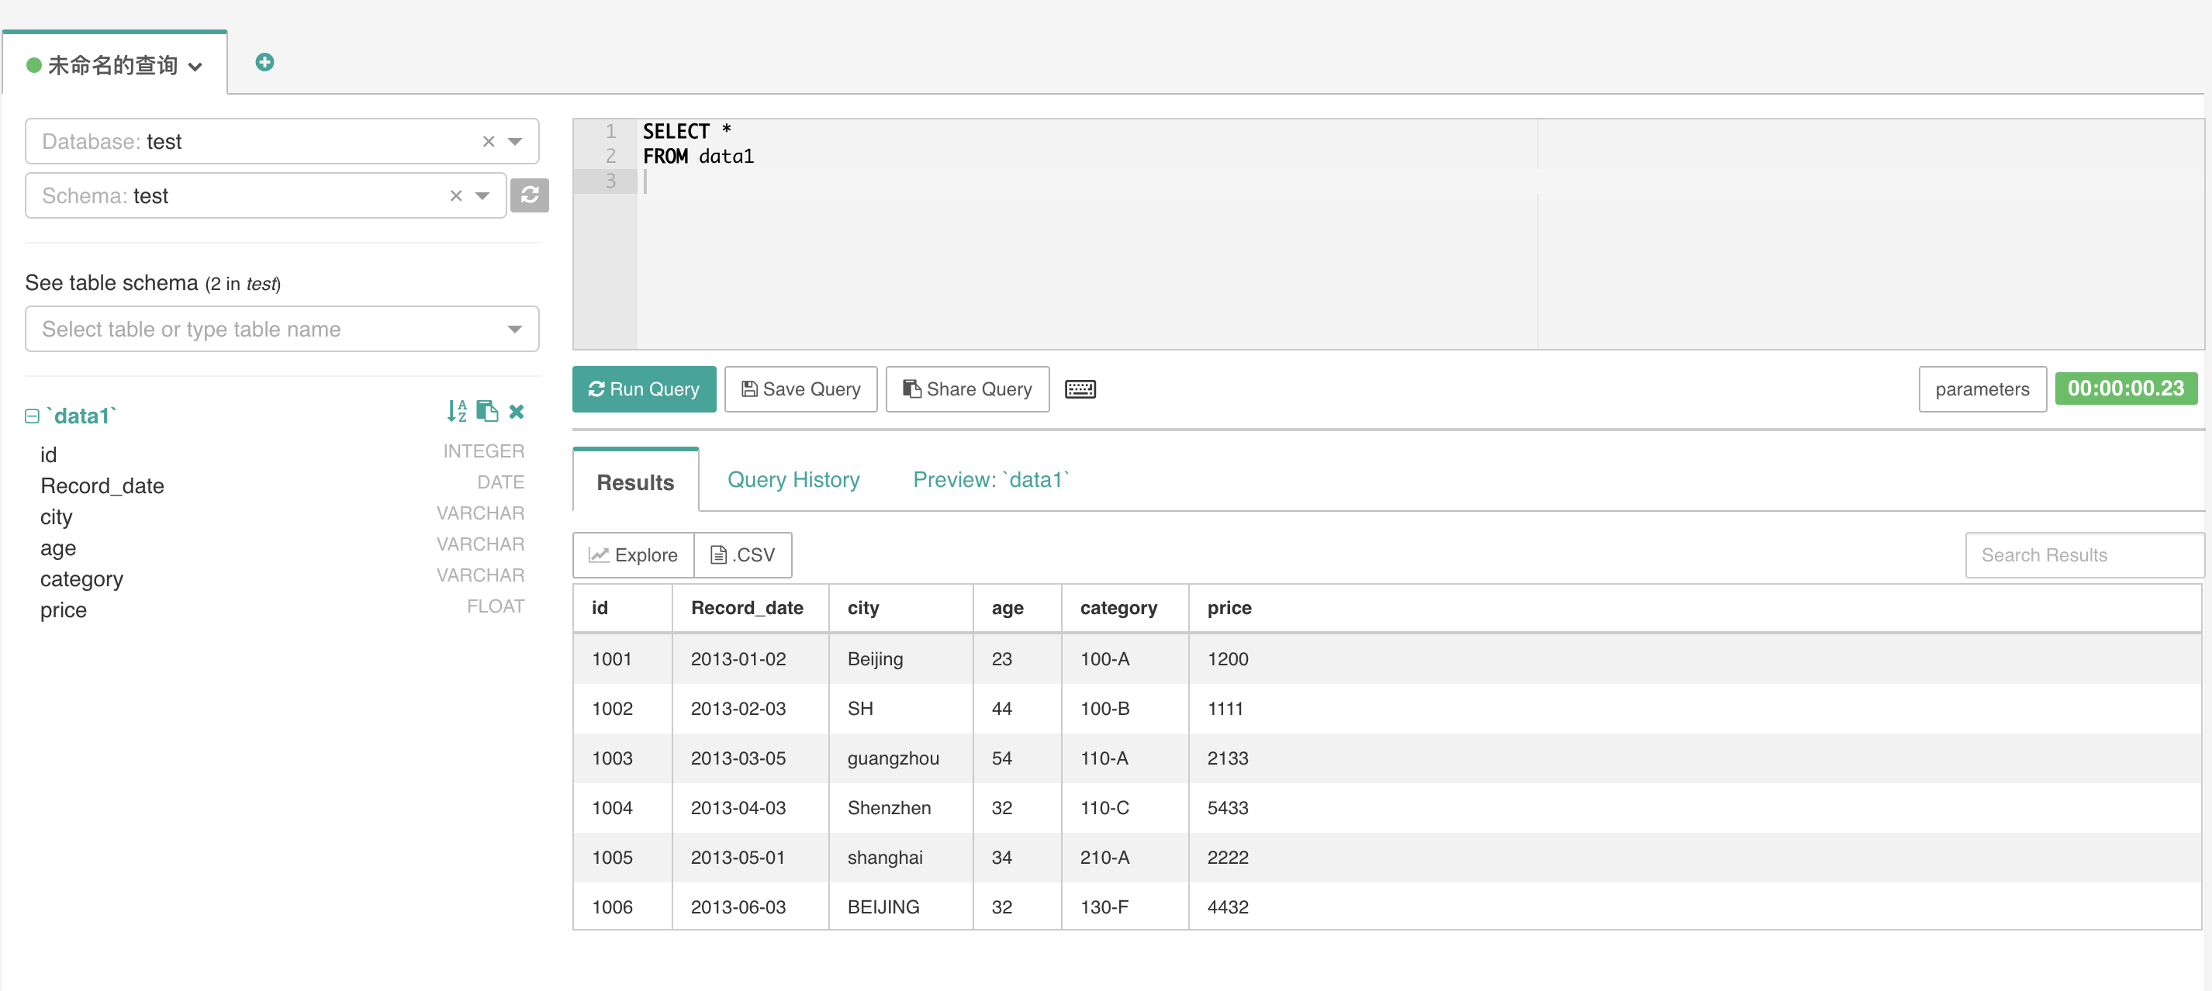Open the Schema dropdown arrow
Screen dimensions: 2212x991
pos(482,195)
